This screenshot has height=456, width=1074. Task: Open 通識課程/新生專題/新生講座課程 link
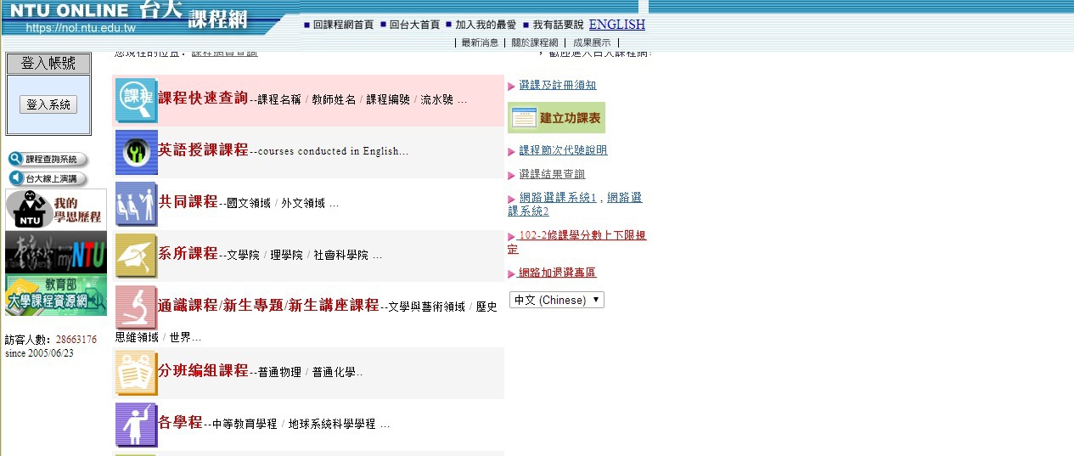[x=268, y=305]
